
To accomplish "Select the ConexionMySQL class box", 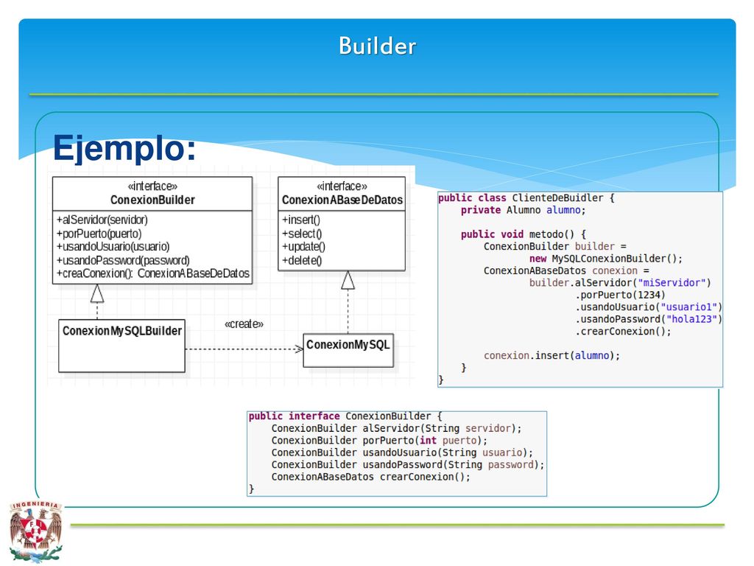I will (x=348, y=350).
